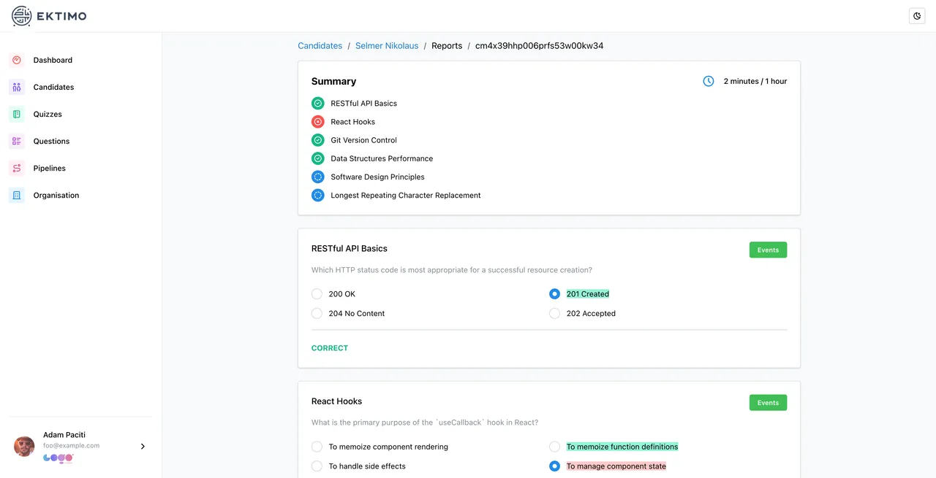Viewport: 936px width, 478px height.
Task: Click the Pipelines icon in sidebar
Action: [x=17, y=168]
